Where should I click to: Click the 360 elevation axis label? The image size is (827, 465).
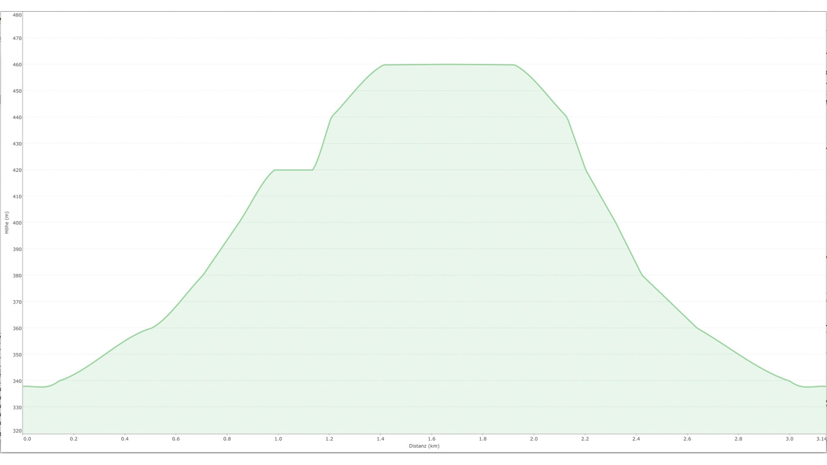tap(17, 329)
